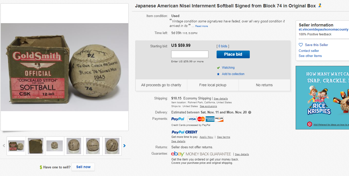Click Contact seller link

309,51
